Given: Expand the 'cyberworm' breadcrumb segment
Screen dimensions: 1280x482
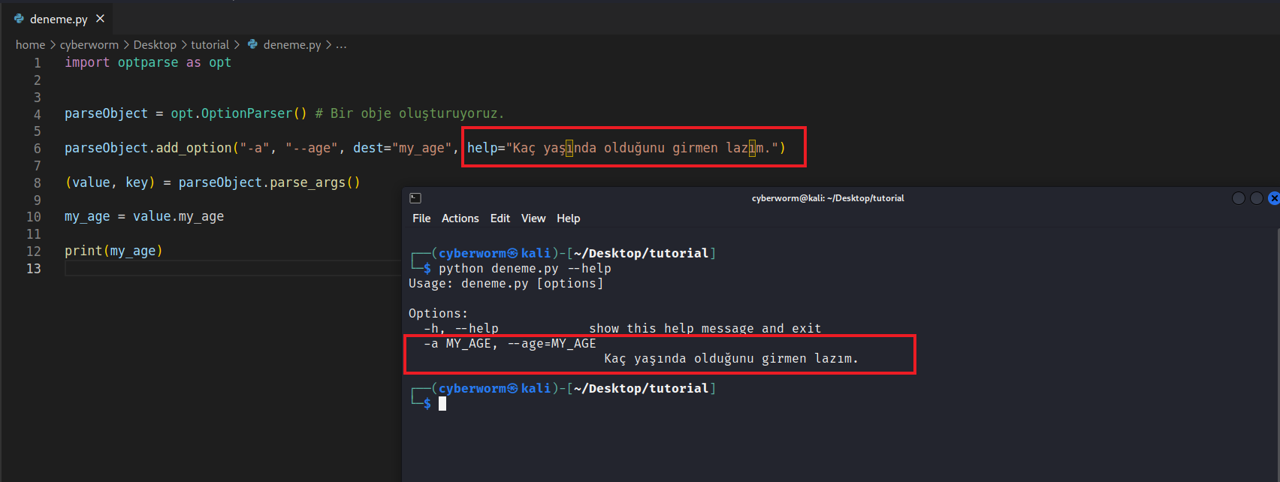Looking at the screenshot, I should point(89,45).
